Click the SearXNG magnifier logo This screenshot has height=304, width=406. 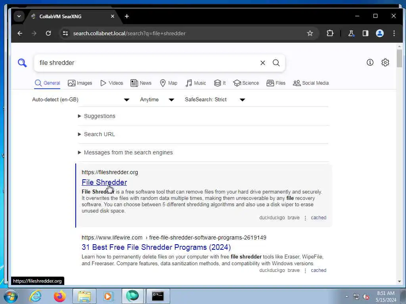22,63
